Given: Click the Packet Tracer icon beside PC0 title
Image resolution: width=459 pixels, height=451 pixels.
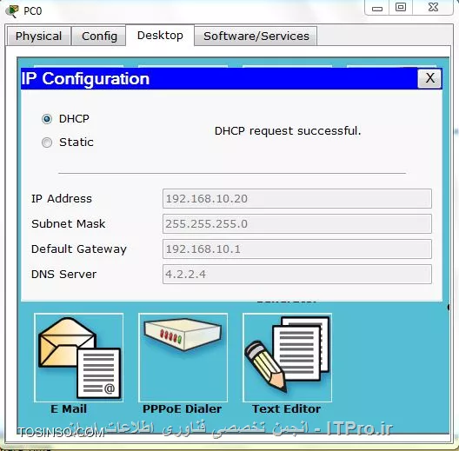Looking at the screenshot, I should click(12, 11).
